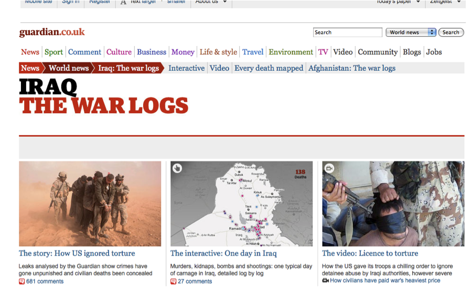Click the video camera icon on torture photo
The width and height of the screenshot is (473, 293).
(329, 168)
